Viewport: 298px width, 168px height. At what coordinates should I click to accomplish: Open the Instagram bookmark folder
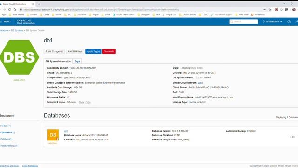[x=144, y=14]
